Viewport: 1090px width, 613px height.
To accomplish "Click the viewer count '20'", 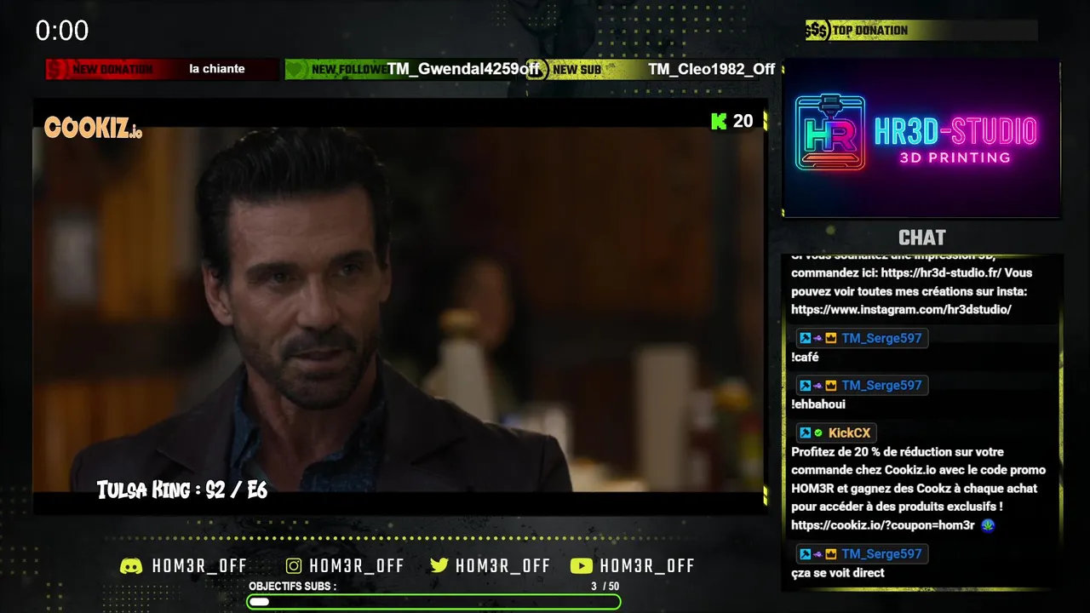I will 743,121.
